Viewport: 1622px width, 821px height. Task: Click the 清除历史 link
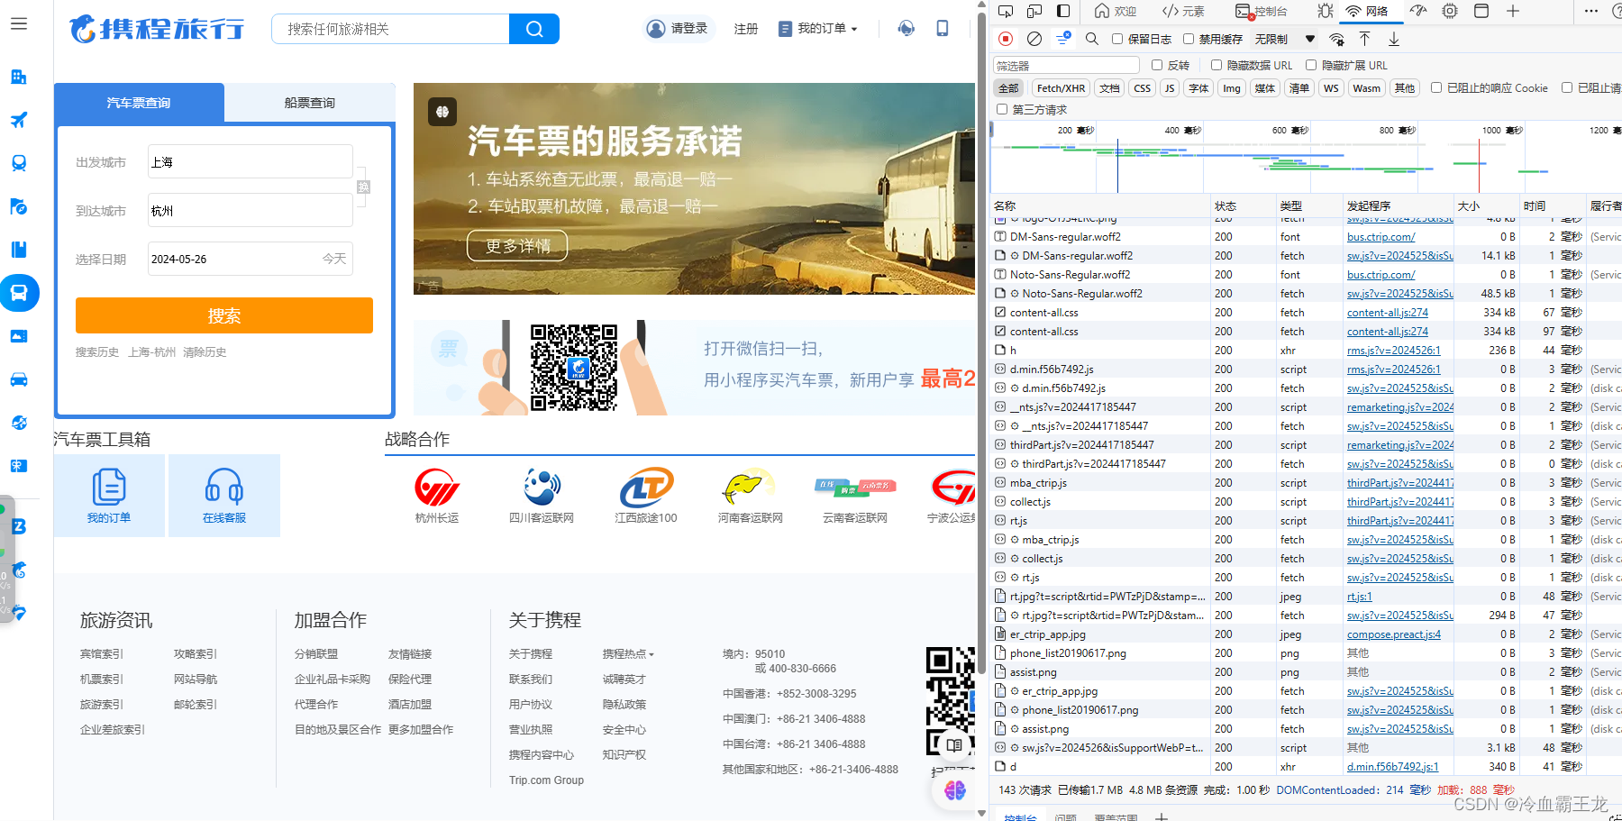tap(205, 352)
